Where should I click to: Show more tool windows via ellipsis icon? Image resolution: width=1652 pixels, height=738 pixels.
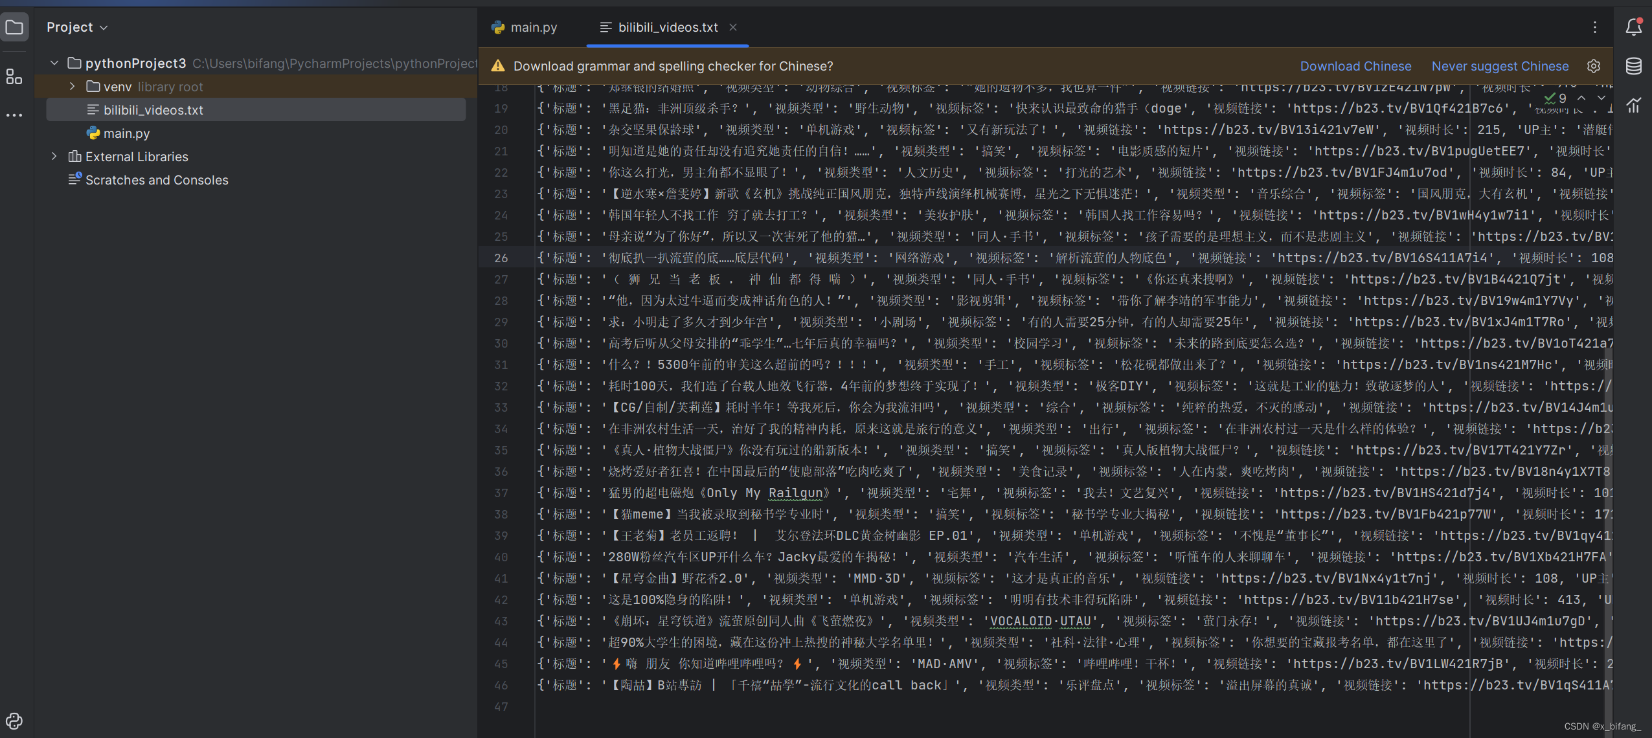click(14, 115)
